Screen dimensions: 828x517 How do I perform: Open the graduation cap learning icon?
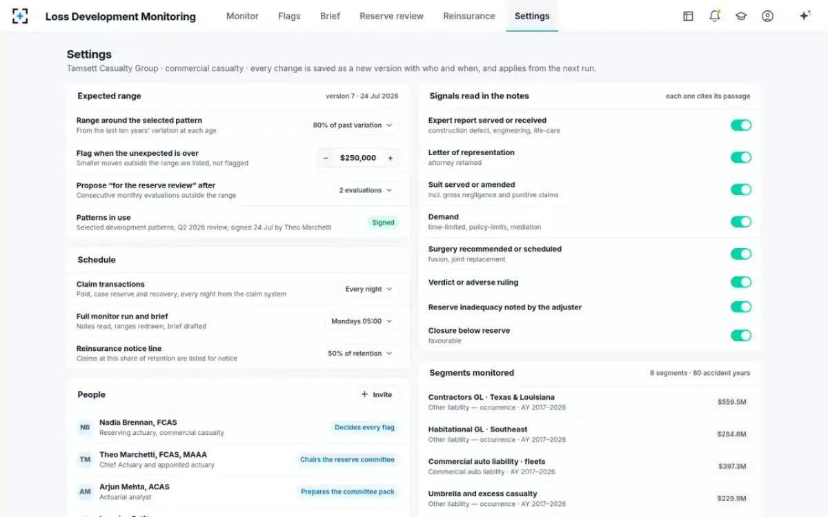click(741, 16)
